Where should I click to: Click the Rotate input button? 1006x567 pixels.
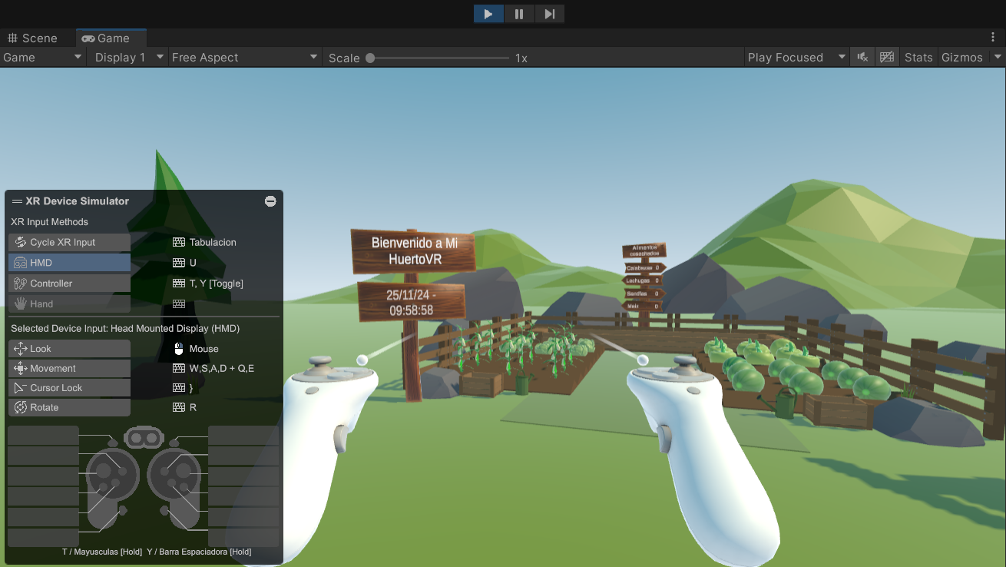69,407
